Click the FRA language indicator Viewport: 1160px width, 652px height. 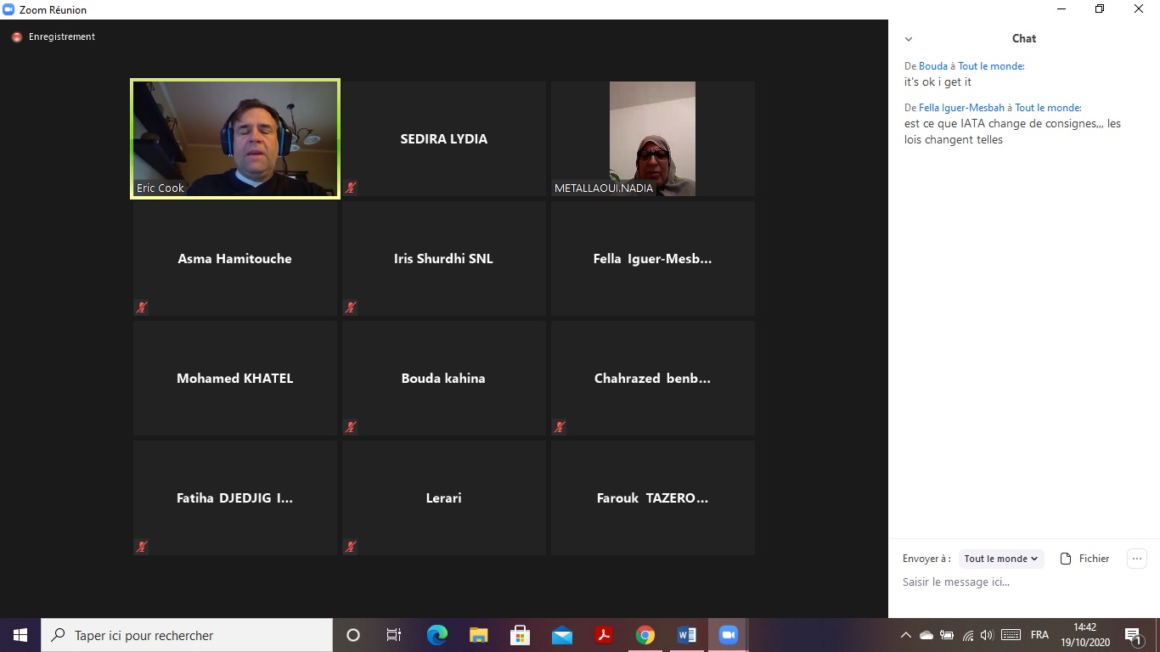tap(1039, 635)
